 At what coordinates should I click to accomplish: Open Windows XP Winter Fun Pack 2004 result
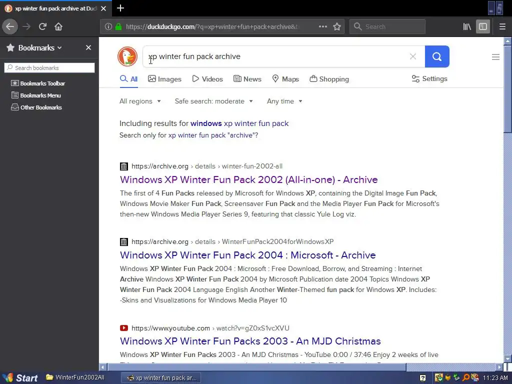pos(248,255)
